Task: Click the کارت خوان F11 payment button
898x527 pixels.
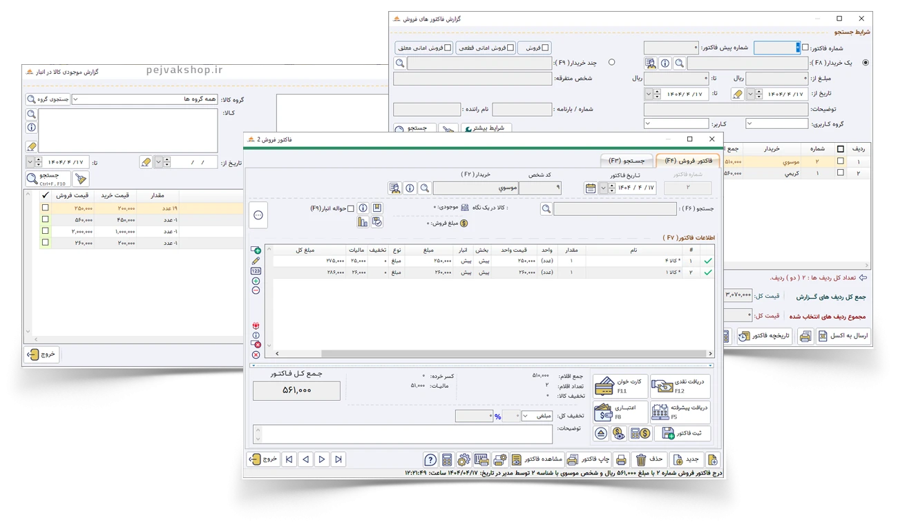Action: (620, 386)
